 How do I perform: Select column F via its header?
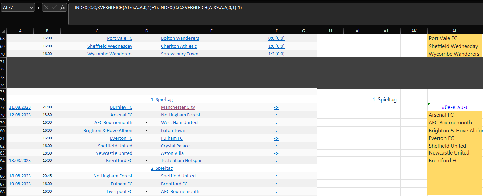point(277,31)
